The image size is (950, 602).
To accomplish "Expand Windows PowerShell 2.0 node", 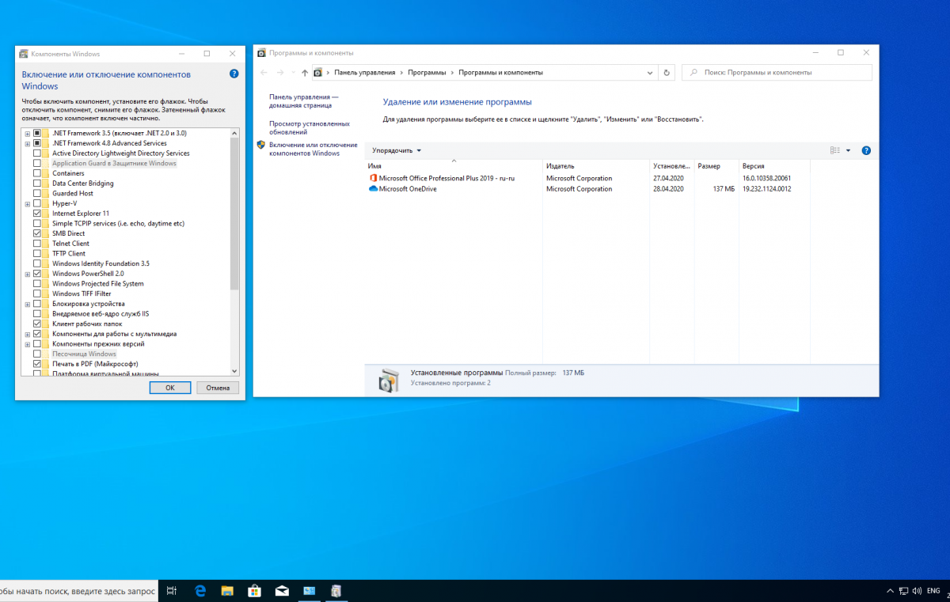I will coord(28,274).
